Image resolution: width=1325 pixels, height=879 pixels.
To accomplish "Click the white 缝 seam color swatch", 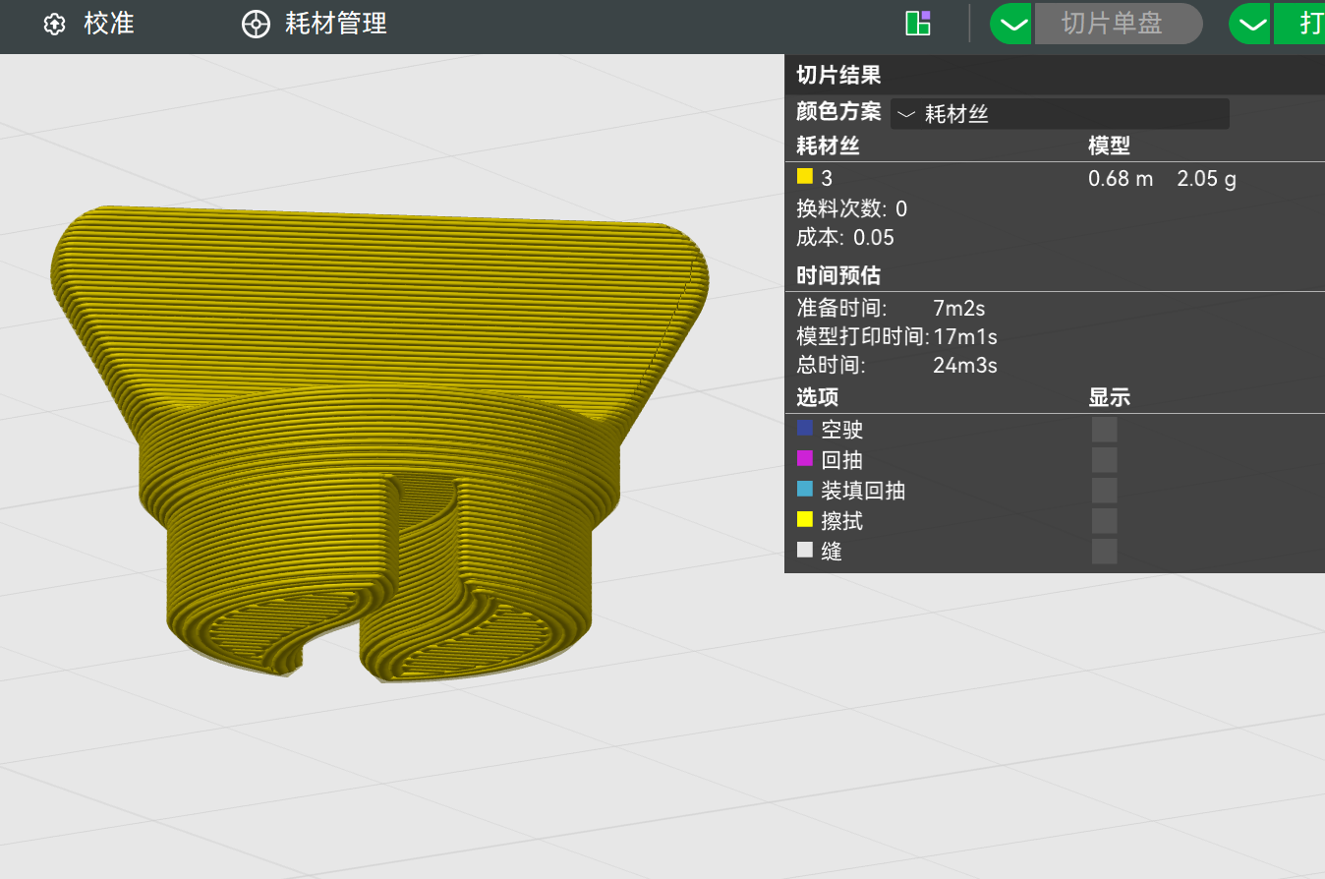I will tap(805, 550).
